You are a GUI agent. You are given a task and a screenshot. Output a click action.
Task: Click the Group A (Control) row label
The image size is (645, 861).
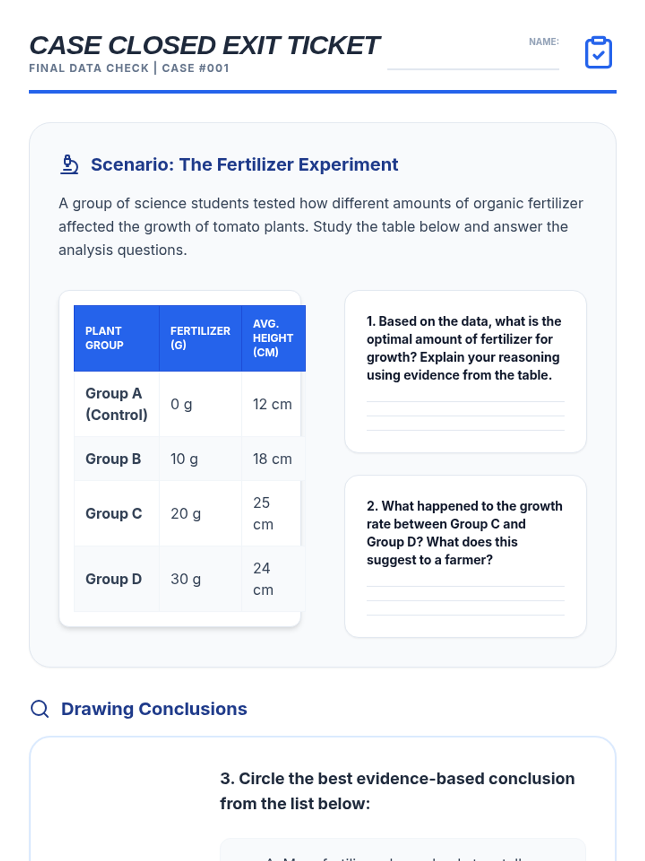click(x=117, y=404)
